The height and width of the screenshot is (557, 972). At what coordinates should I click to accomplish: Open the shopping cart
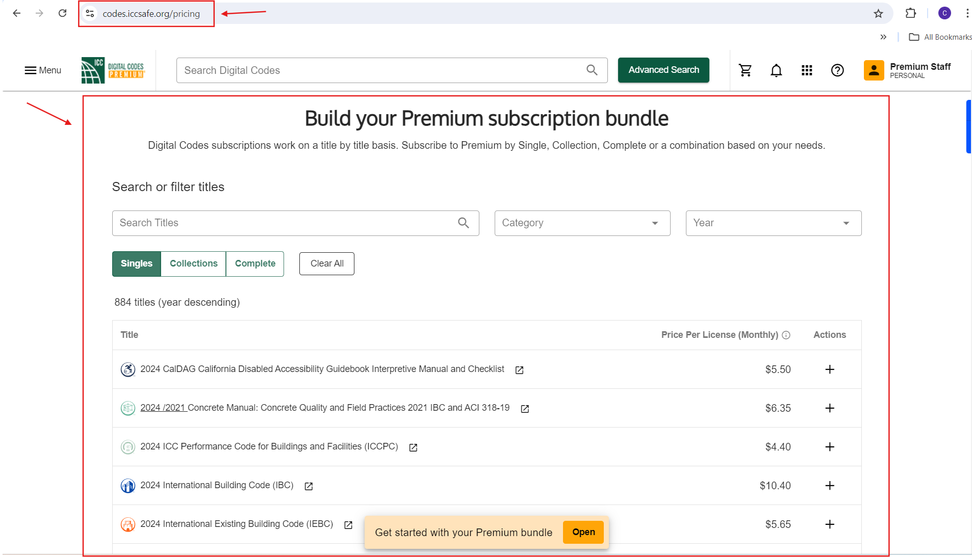pos(746,70)
